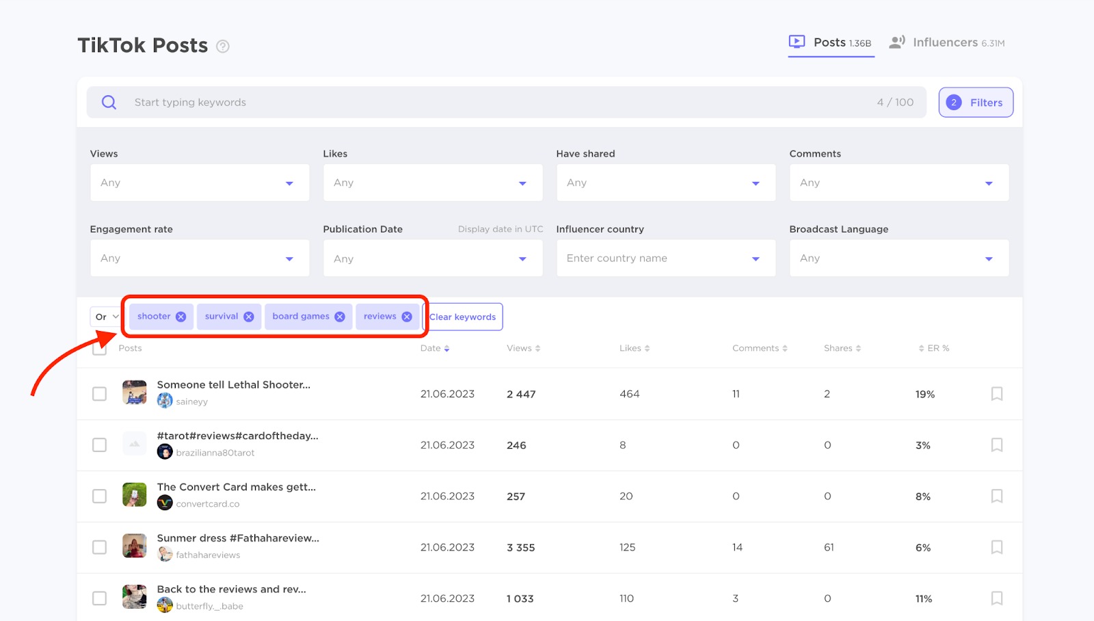Open the Comments filter dropdown
The height and width of the screenshot is (621, 1094).
click(x=899, y=183)
